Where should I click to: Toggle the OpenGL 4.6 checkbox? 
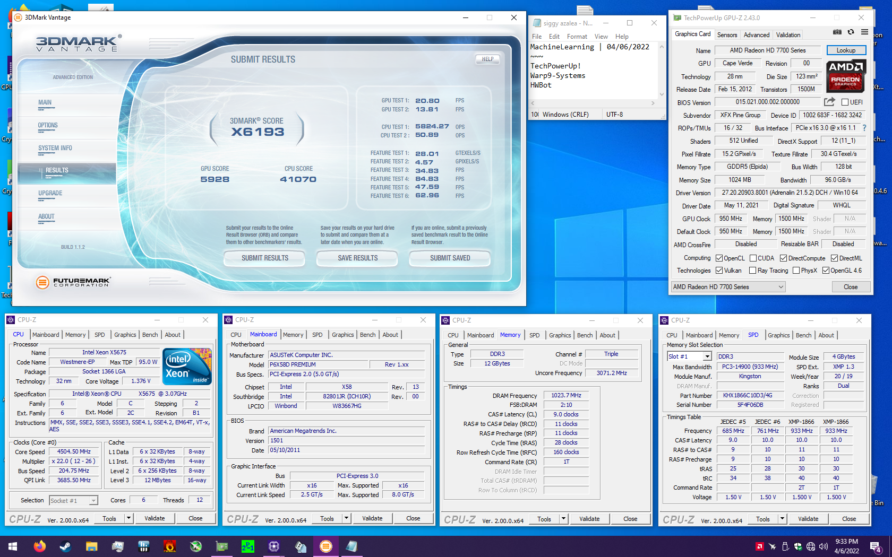point(826,271)
